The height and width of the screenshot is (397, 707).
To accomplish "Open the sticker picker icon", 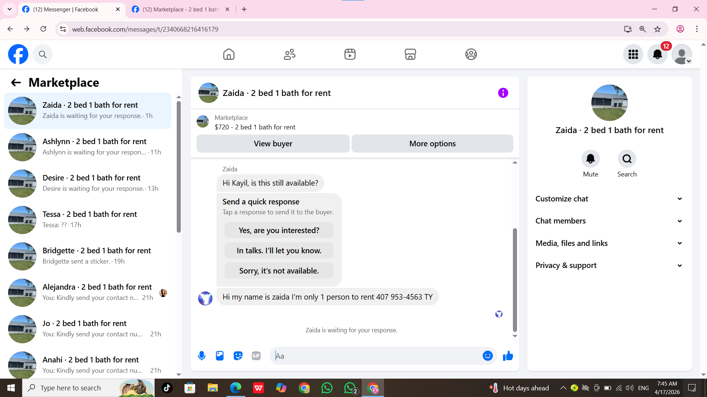I will pos(238,356).
